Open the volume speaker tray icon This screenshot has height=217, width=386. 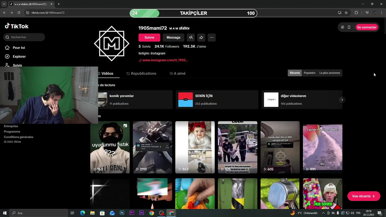tap(353, 213)
